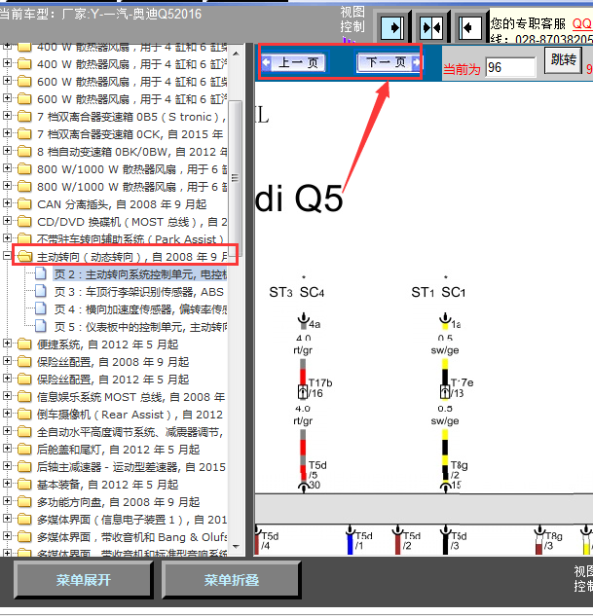Click the view control left-arrow icon
Screen dimensions: 593x616
click(x=469, y=27)
